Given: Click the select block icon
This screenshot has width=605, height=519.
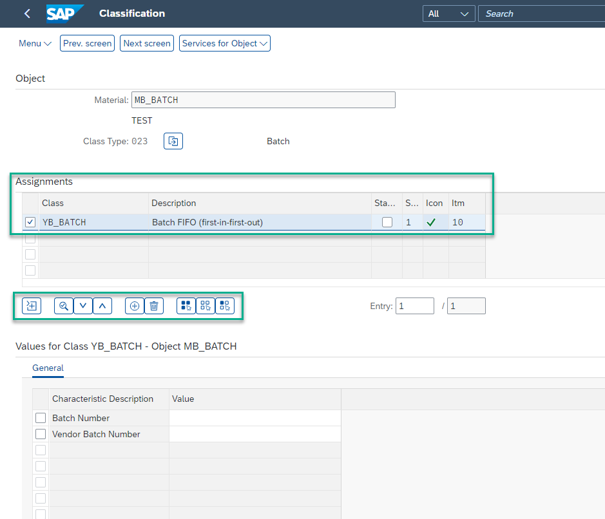Looking at the screenshot, I should pos(225,306).
